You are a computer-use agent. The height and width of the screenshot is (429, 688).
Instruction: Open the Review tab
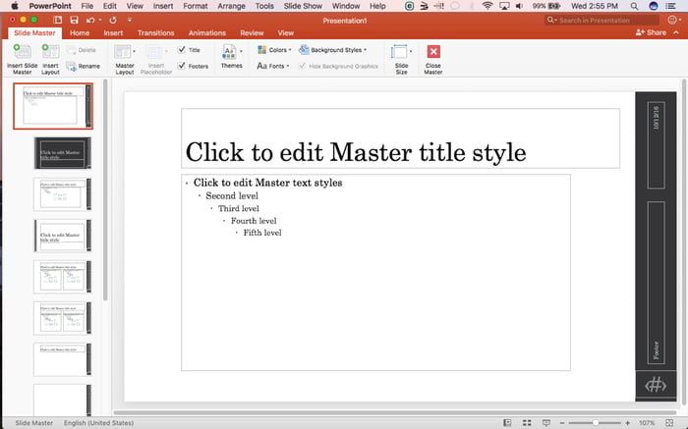[x=252, y=32]
